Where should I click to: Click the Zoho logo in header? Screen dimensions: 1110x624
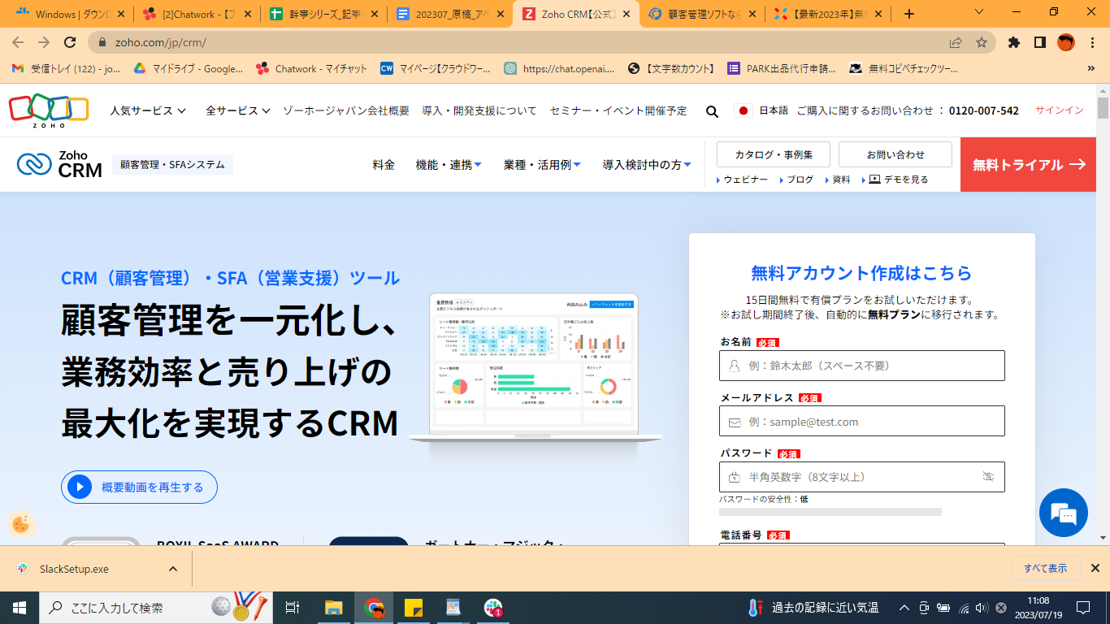[x=49, y=110]
